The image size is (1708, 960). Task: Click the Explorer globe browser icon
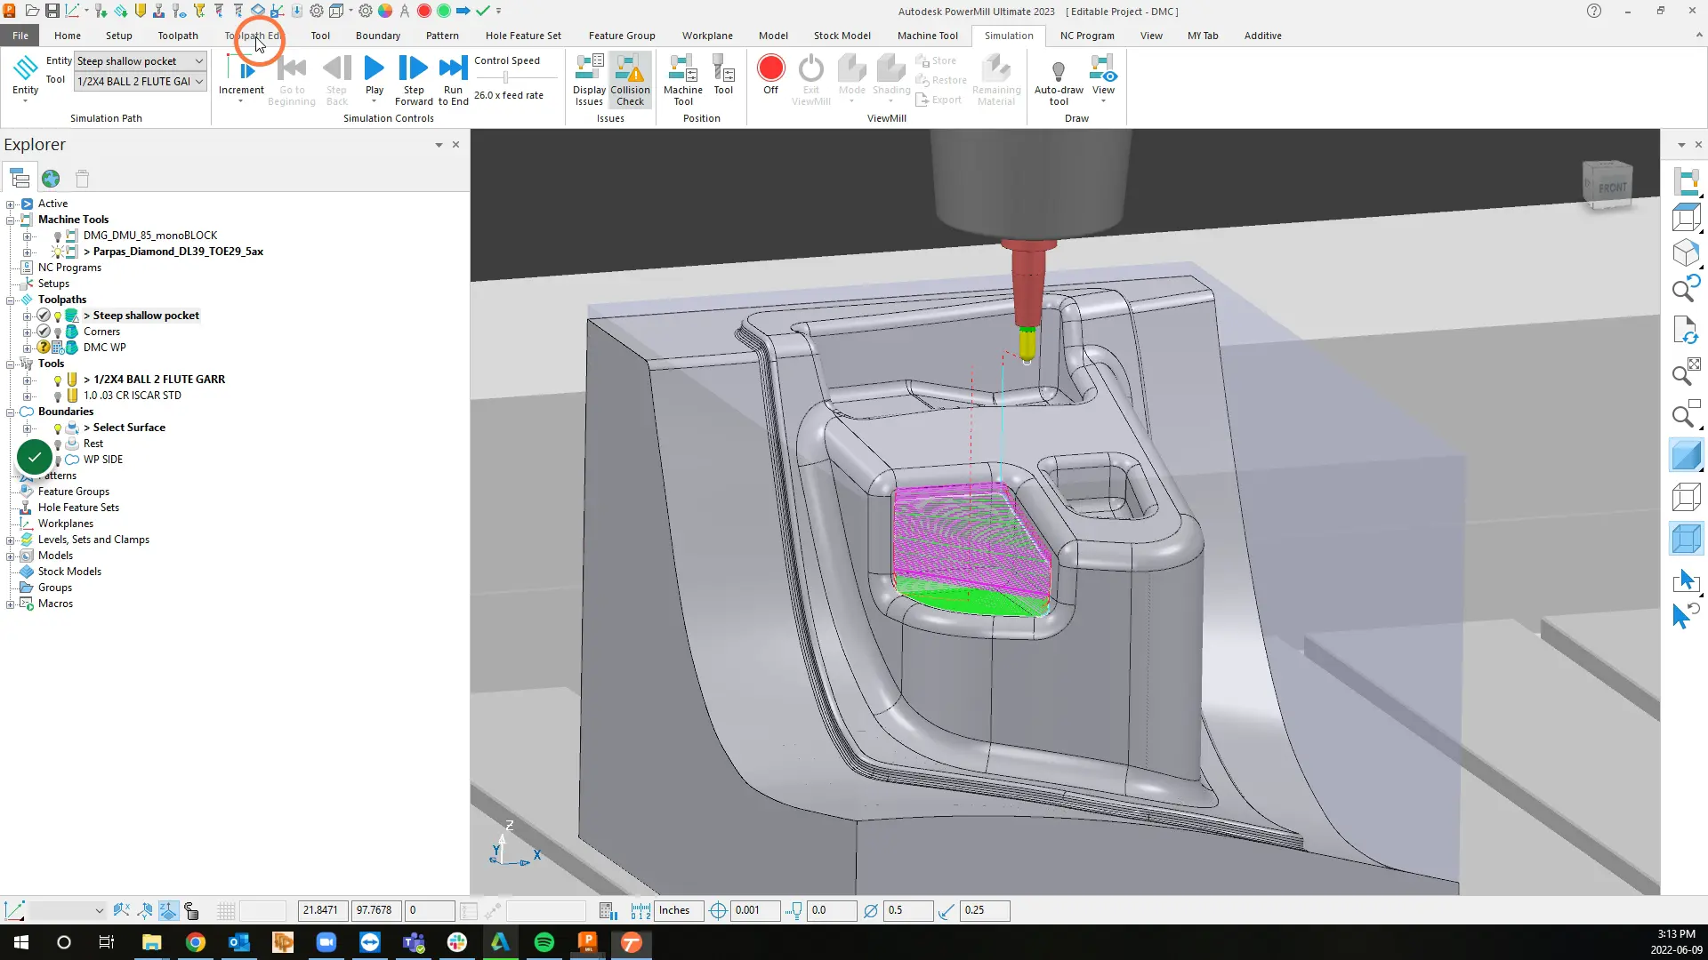(x=51, y=179)
